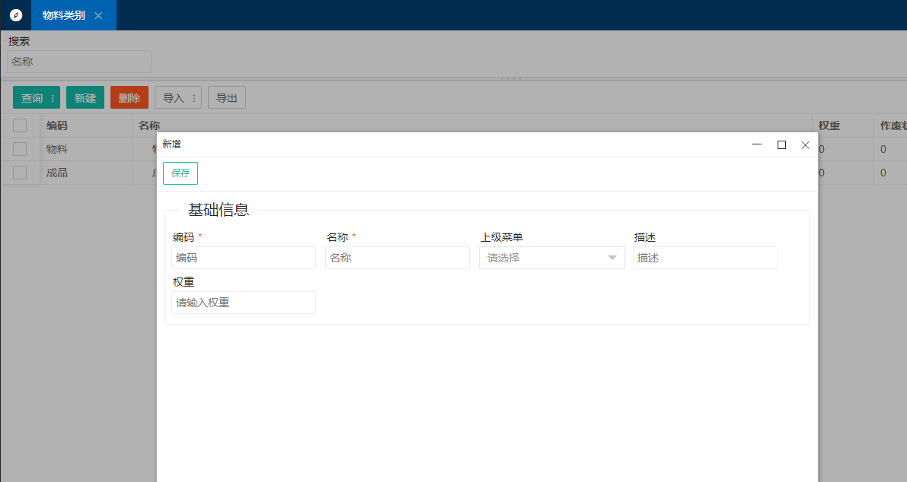Click the 请输入权重 input field
907x482 pixels.
[x=244, y=303]
